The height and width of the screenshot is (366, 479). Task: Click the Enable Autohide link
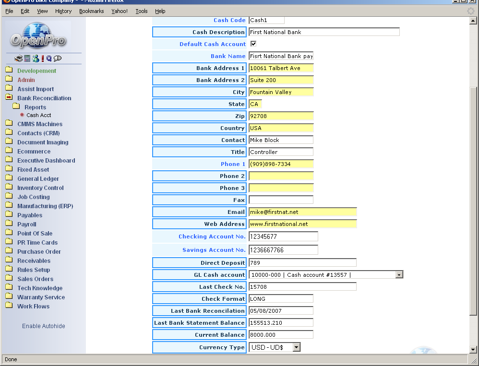[43, 326]
